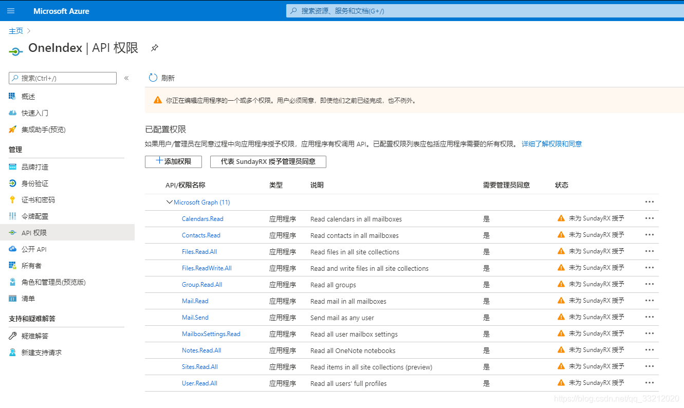Open ellipsis dropdown for Sites.Read.All

(649, 366)
